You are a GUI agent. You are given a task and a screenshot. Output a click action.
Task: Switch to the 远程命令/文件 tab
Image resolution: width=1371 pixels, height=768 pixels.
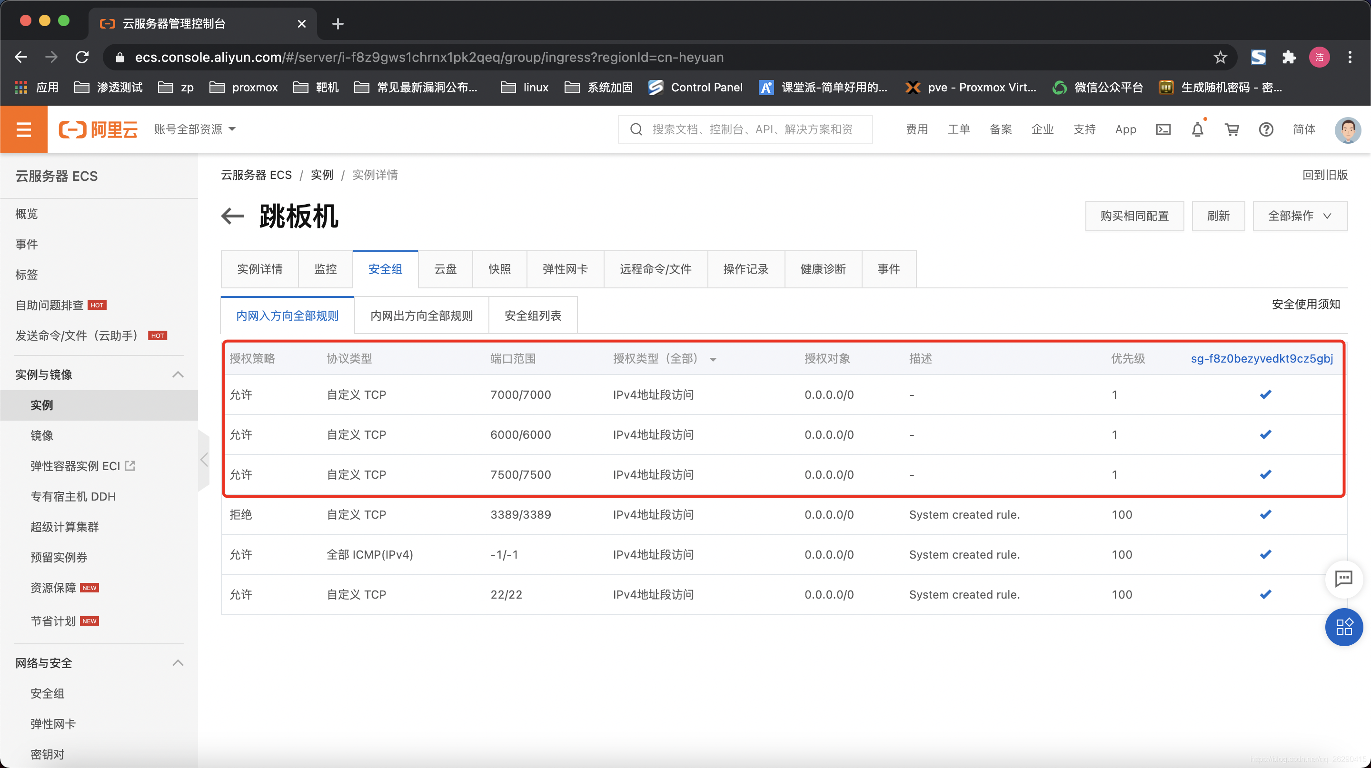655,269
